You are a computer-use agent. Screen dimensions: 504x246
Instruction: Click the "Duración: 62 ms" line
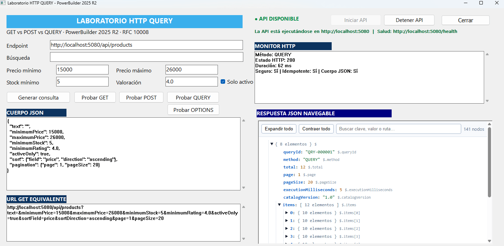pyautogui.click(x=273, y=66)
